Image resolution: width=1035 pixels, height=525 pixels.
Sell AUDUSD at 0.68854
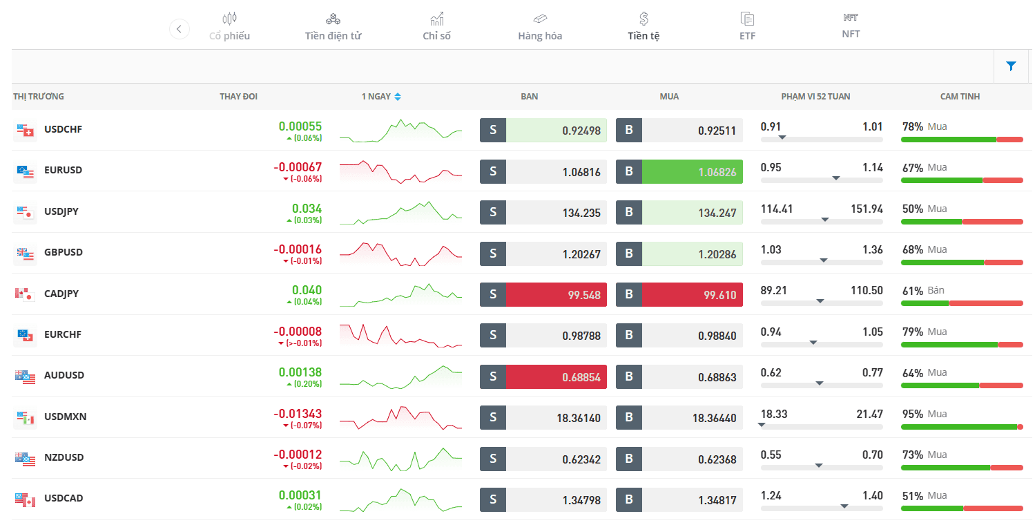tap(543, 376)
